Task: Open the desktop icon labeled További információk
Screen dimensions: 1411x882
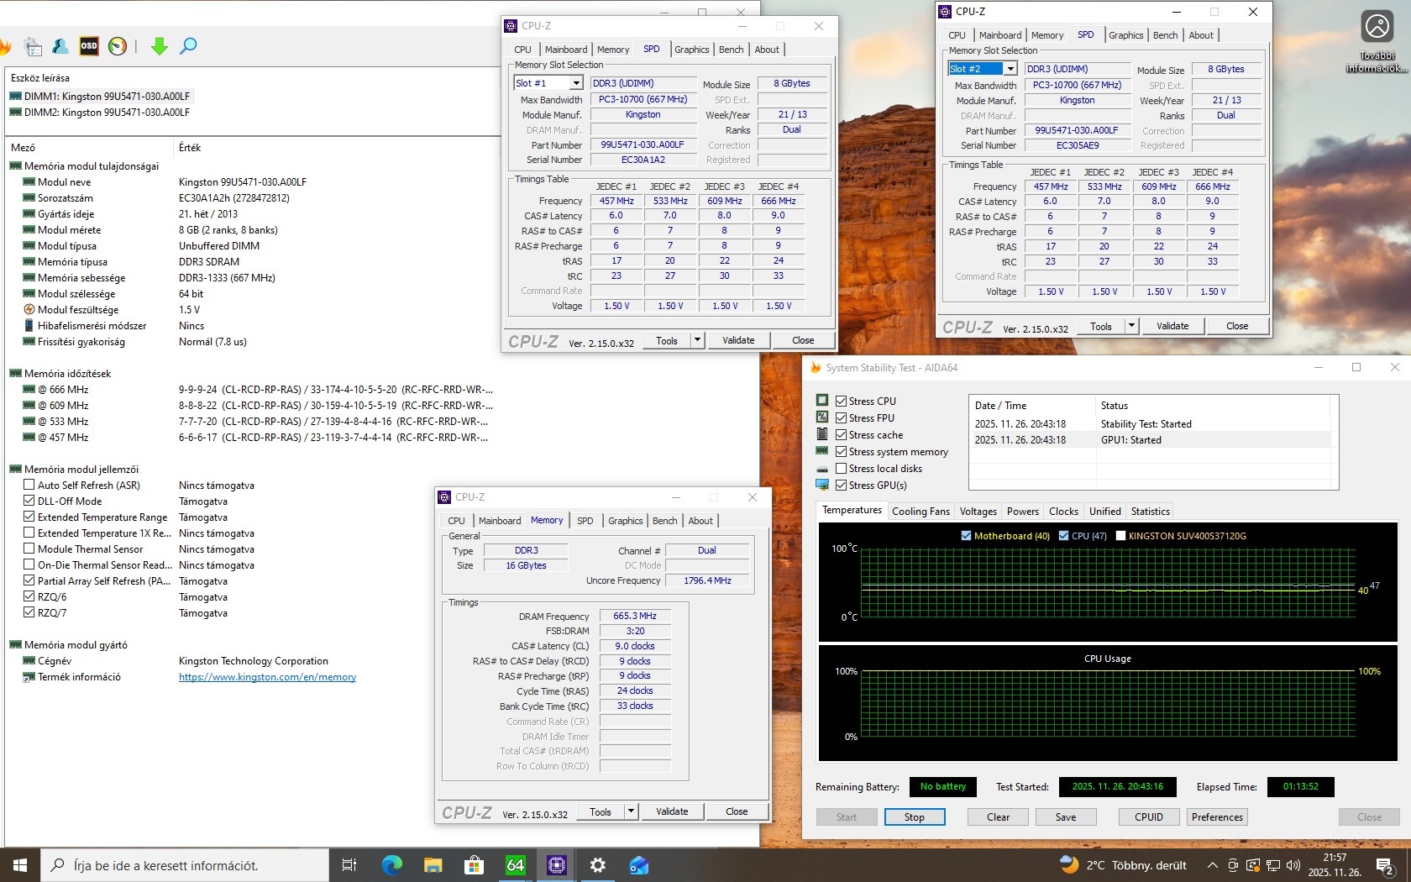Action: click(x=1377, y=41)
